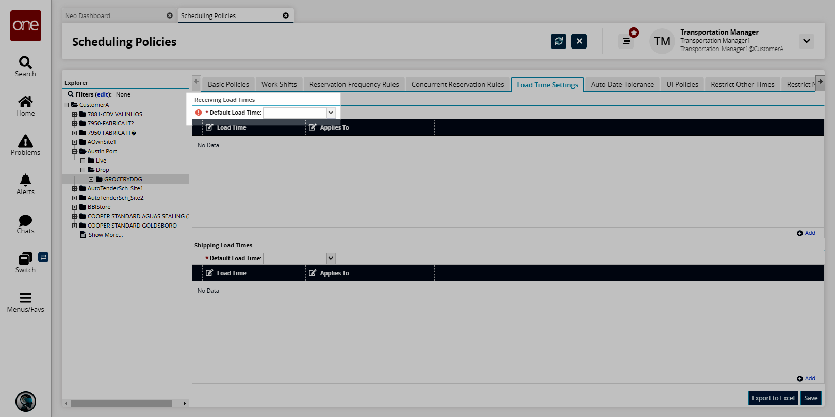The width and height of the screenshot is (835, 417).
Task: Switch to Work Shifts tab
Action: click(279, 84)
